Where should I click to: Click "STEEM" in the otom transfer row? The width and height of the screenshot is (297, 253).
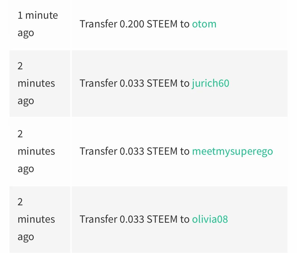pos(162,24)
